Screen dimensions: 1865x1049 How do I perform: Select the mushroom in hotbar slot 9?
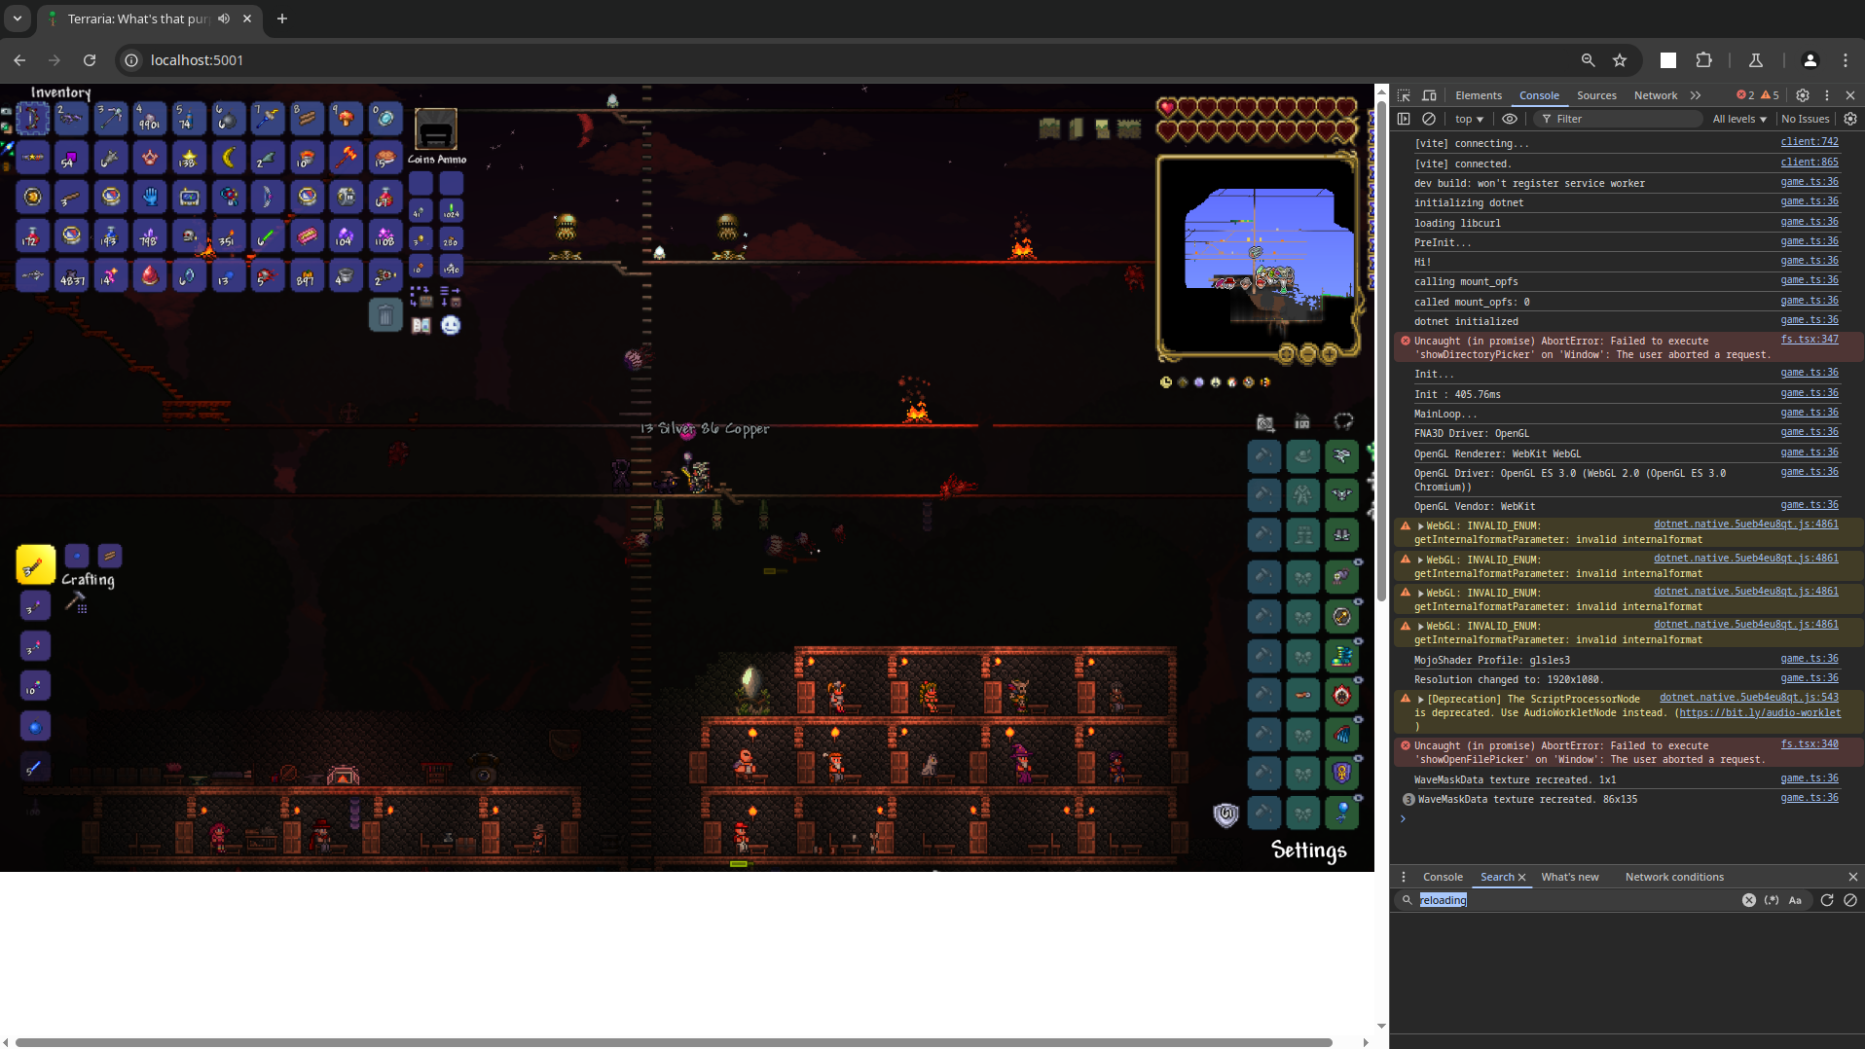pos(346,118)
